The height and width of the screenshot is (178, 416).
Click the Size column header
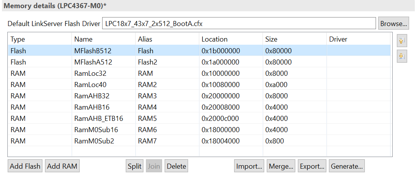[x=294, y=39]
